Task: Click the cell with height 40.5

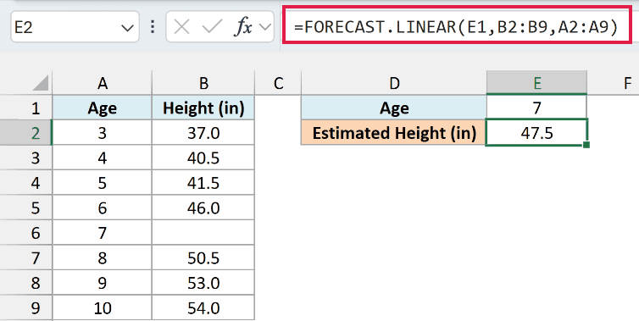Action: tap(203, 158)
